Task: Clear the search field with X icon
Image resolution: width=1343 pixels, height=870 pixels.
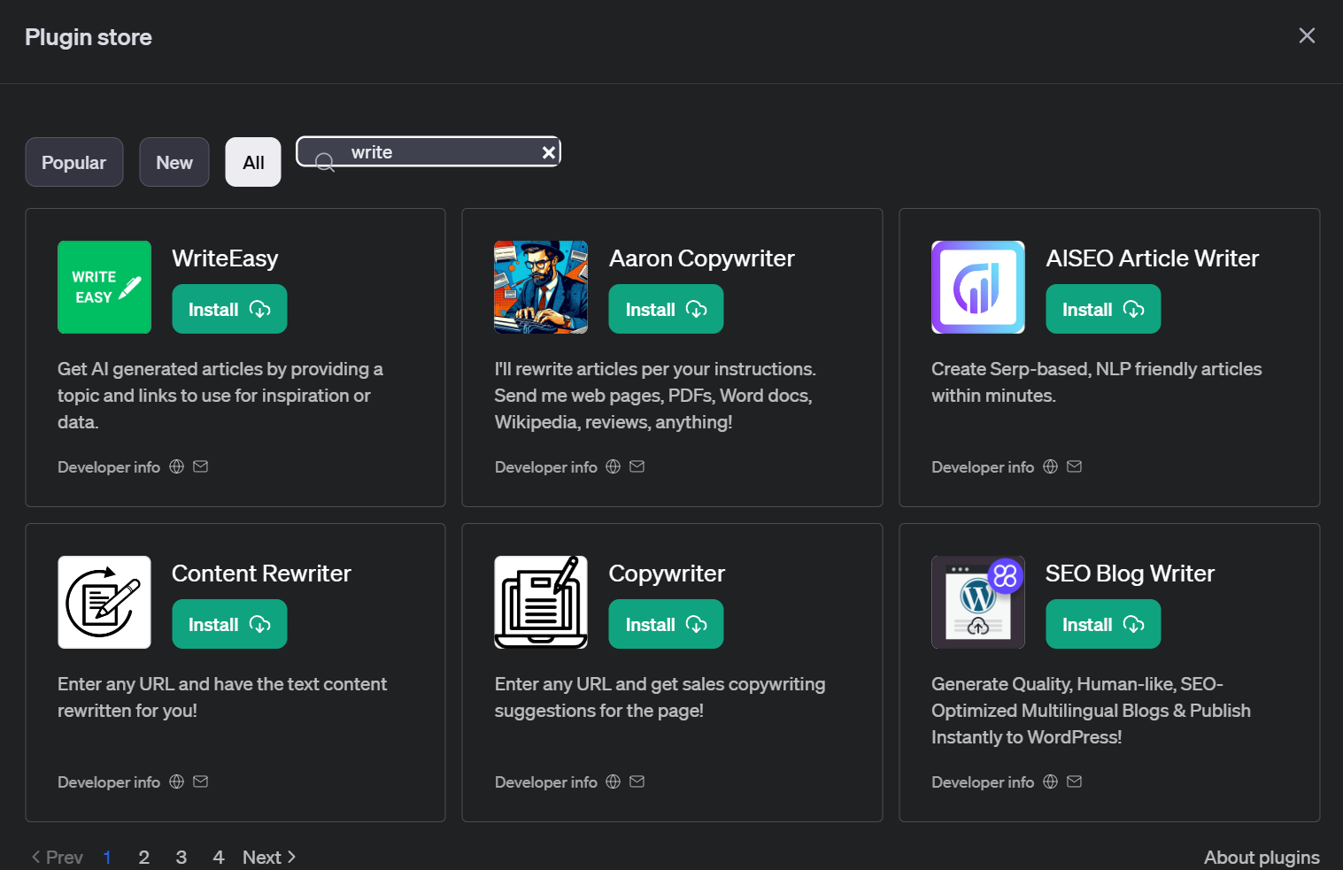Action: click(549, 152)
